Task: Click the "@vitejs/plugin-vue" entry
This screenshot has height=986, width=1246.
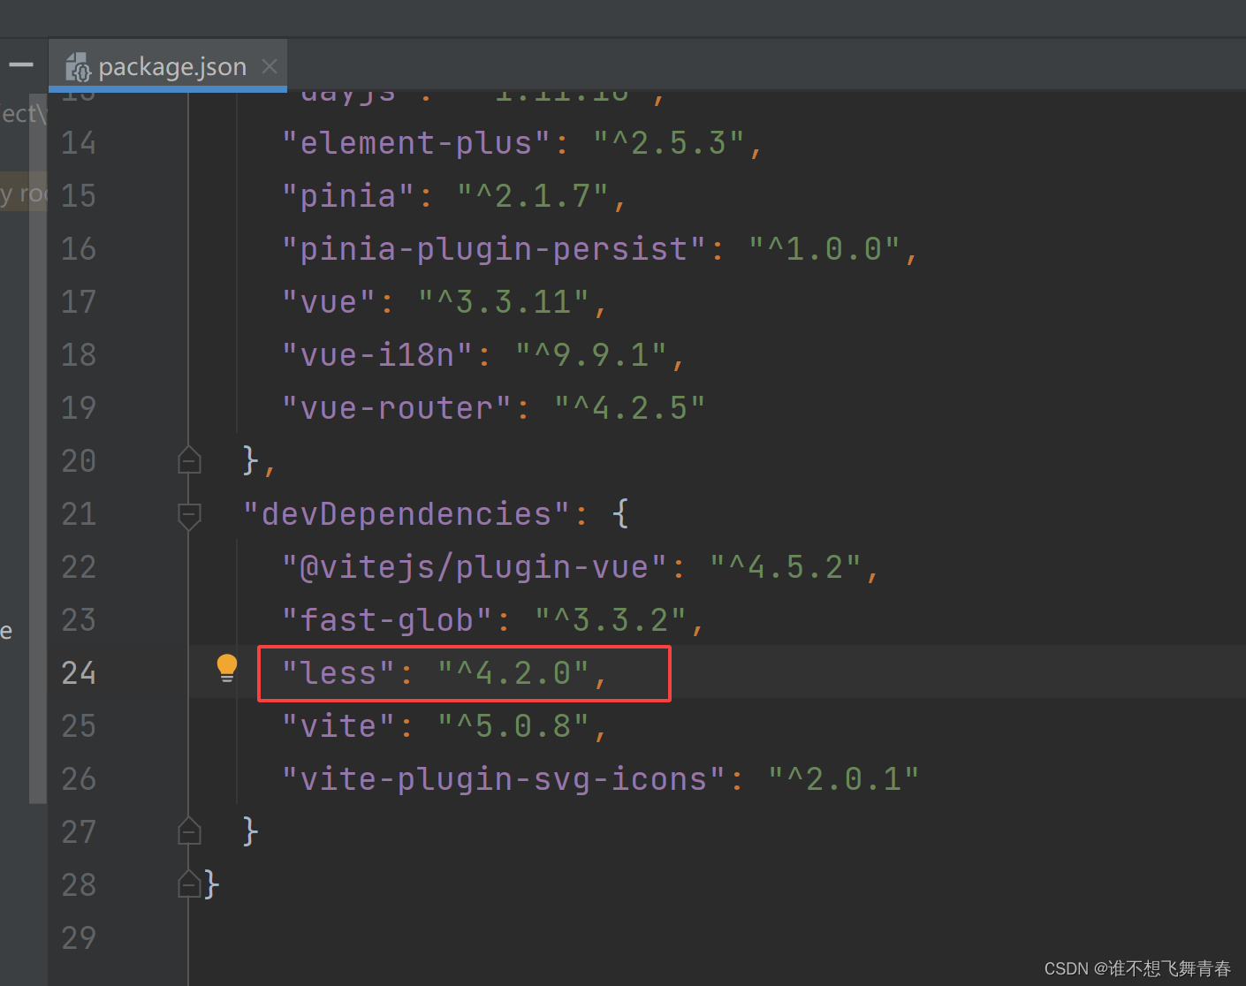Action: click(470, 566)
